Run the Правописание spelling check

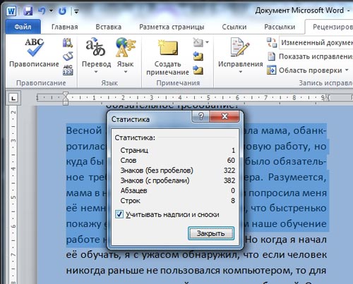coord(34,53)
